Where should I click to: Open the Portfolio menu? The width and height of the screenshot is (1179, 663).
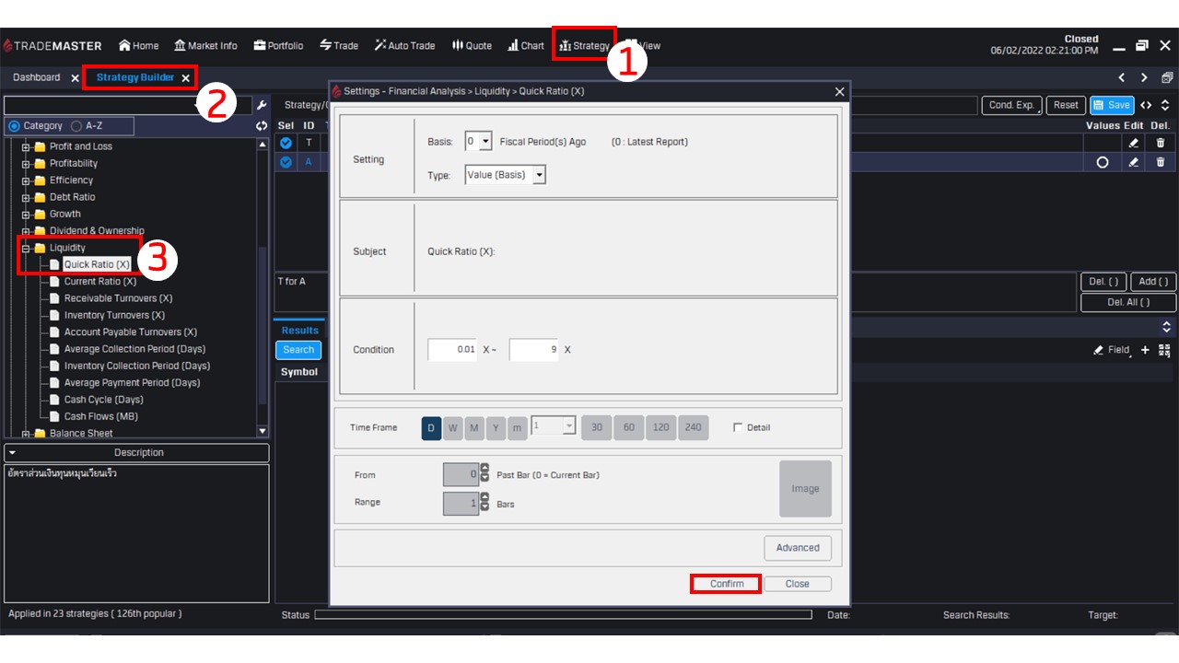tap(278, 45)
